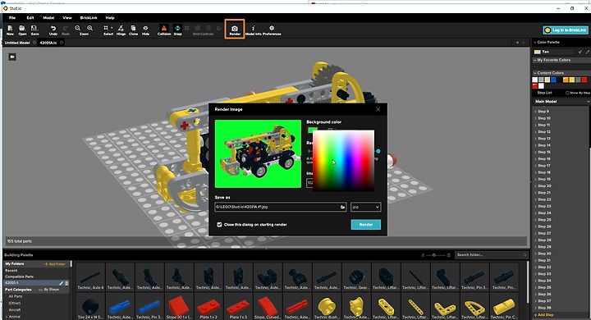The width and height of the screenshot is (591, 320).
Task: Click the eyedropper icon beside Tan
Action: click(x=587, y=52)
